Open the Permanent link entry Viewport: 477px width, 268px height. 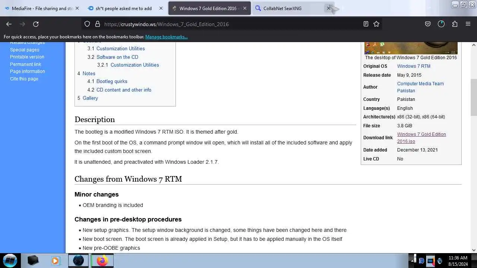coord(26,64)
